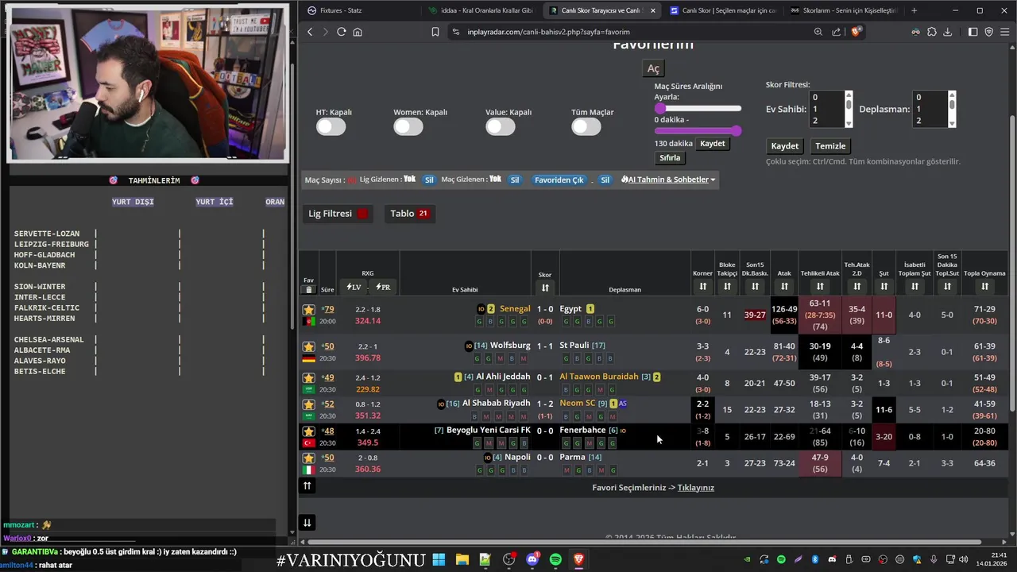The height and width of the screenshot is (572, 1017).
Task: Click the address bar URL field
Action: pyautogui.click(x=628, y=32)
